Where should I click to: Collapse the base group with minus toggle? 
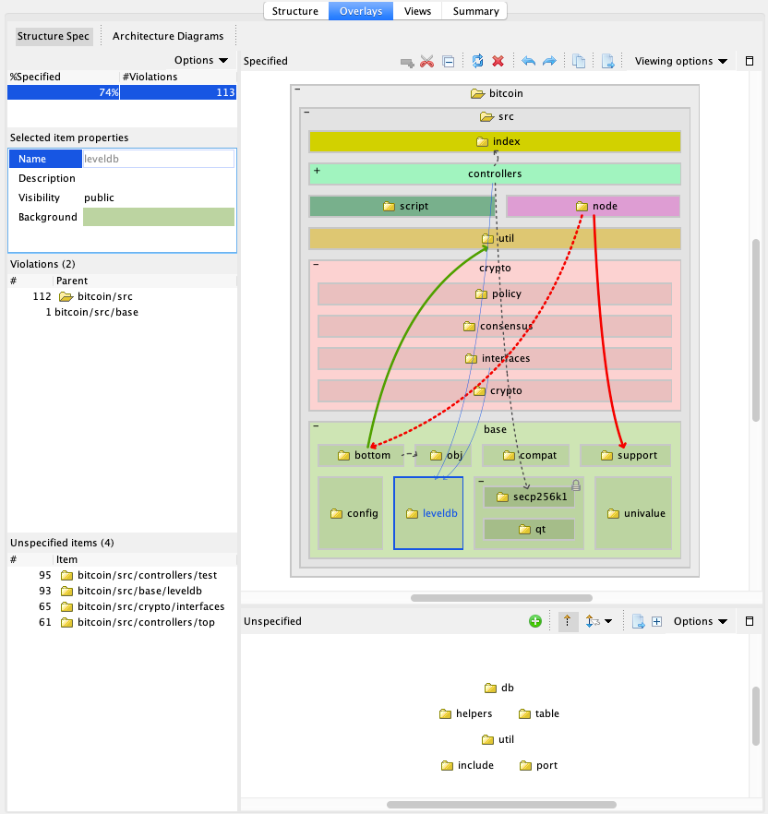[317, 426]
